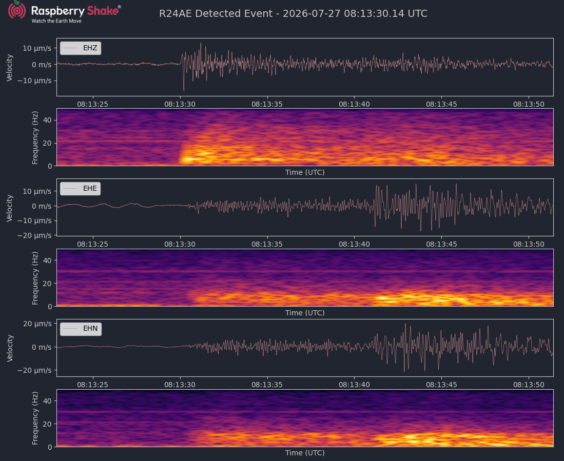Click Frequency (Hz) label of the EHE spectrogram

point(35,278)
